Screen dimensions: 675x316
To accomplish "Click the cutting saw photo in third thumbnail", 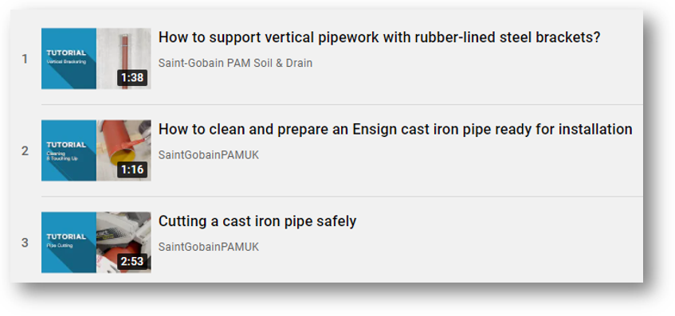I will point(124,232).
